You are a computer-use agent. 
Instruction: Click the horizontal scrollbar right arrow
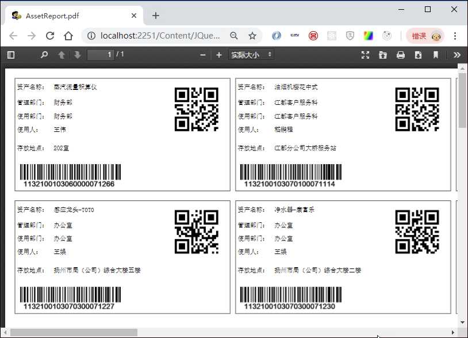(x=453, y=332)
